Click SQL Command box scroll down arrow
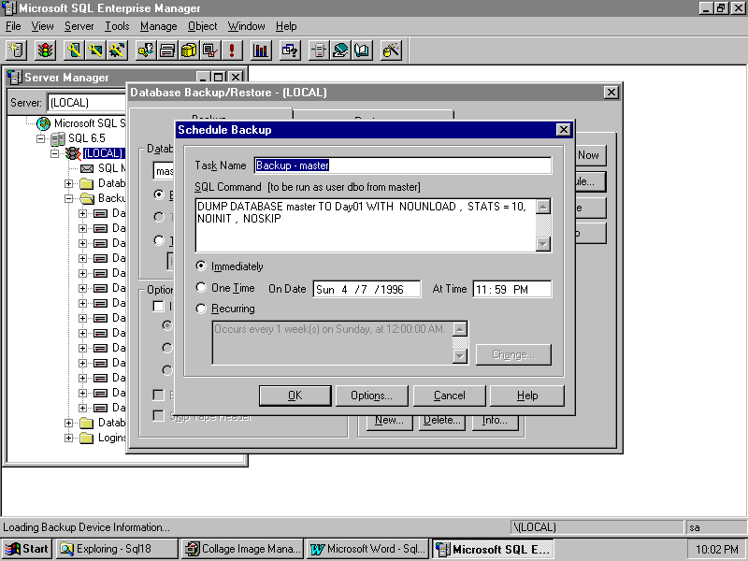Image resolution: width=748 pixels, height=561 pixels. pos(543,244)
